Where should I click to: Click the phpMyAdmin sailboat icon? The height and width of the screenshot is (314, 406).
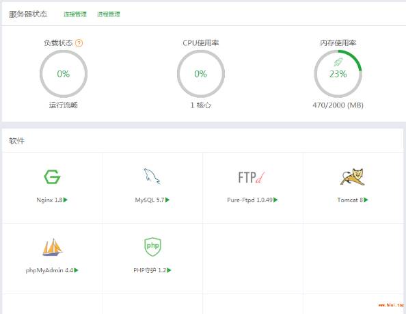pyautogui.click(x=53, y=247)
